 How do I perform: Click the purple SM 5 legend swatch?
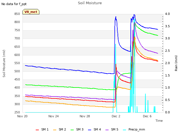tap(107, 130)
